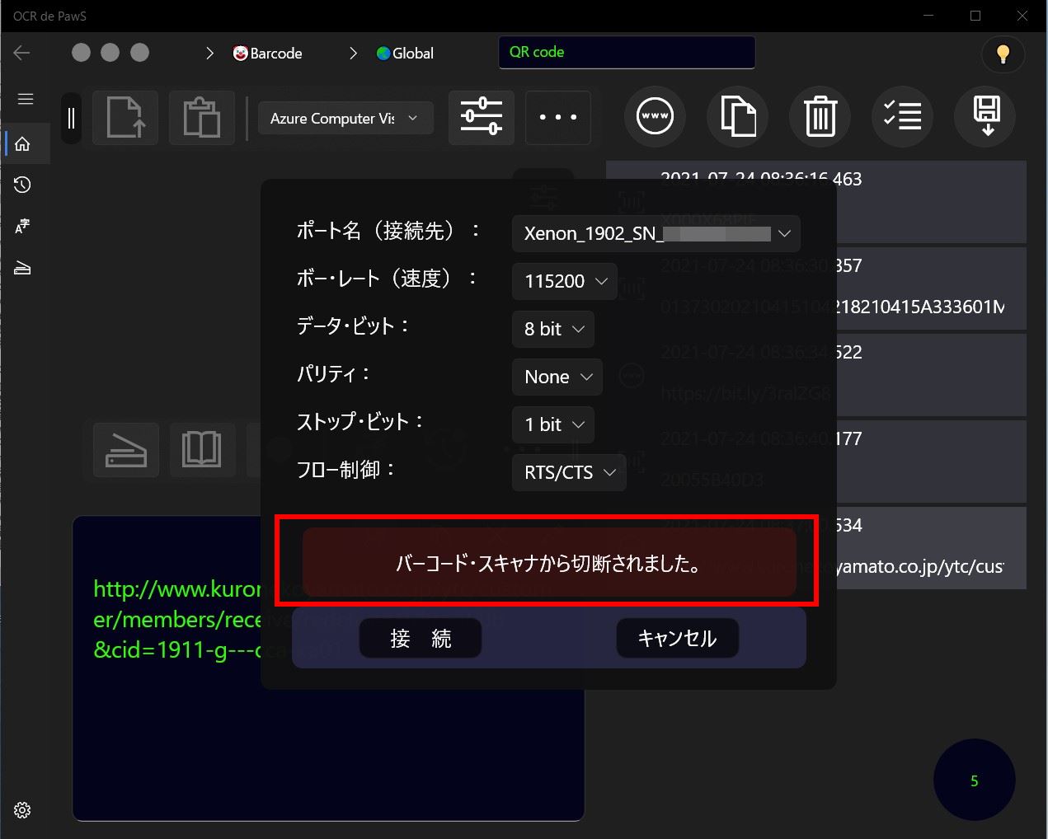Open the baud rate 115200 dropdown
The height and width of the screenshot is (839, 1048).
point(565,281)
